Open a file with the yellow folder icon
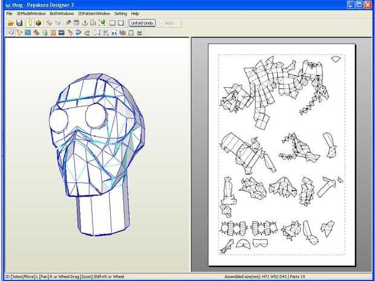 click(x=10, y=23)
